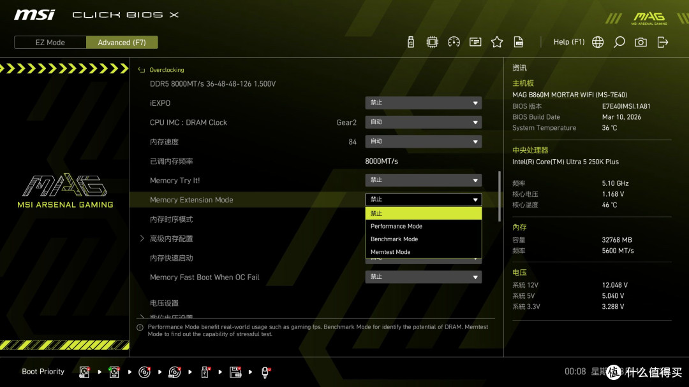Open the M-Flash USB utility icon

(410, 42)
